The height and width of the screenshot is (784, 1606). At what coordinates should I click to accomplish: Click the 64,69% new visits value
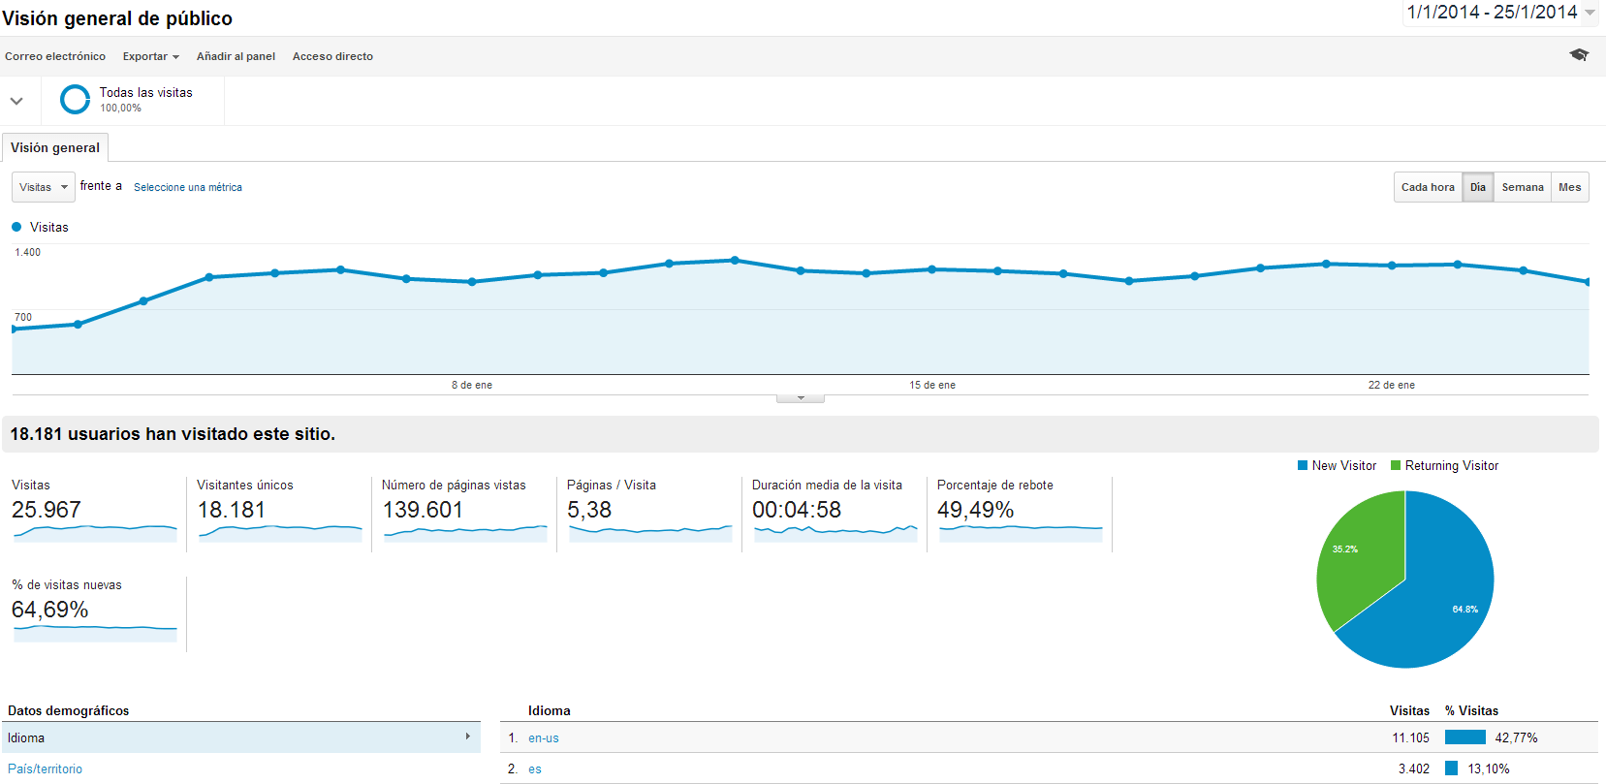point(50,610)
